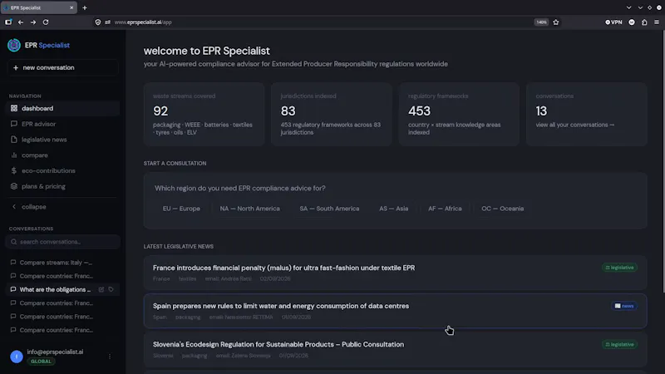665x374 pixels.
Task: Open the waste streams covered card
Action: (x=204, y=115)
